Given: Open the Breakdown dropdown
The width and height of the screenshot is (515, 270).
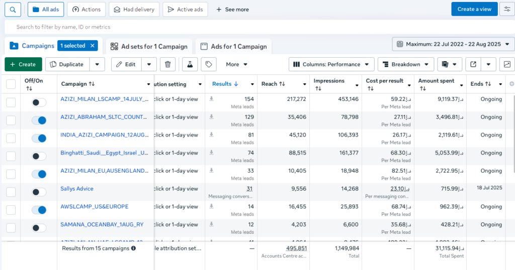Looking at the screenshot, I should pyautogui.click(x=405, y=64).
